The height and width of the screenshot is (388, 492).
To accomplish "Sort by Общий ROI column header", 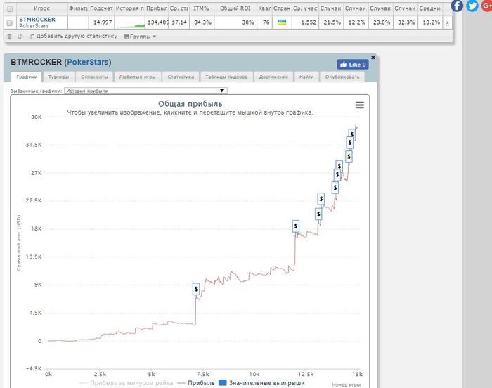I will (x=235, y=8).
